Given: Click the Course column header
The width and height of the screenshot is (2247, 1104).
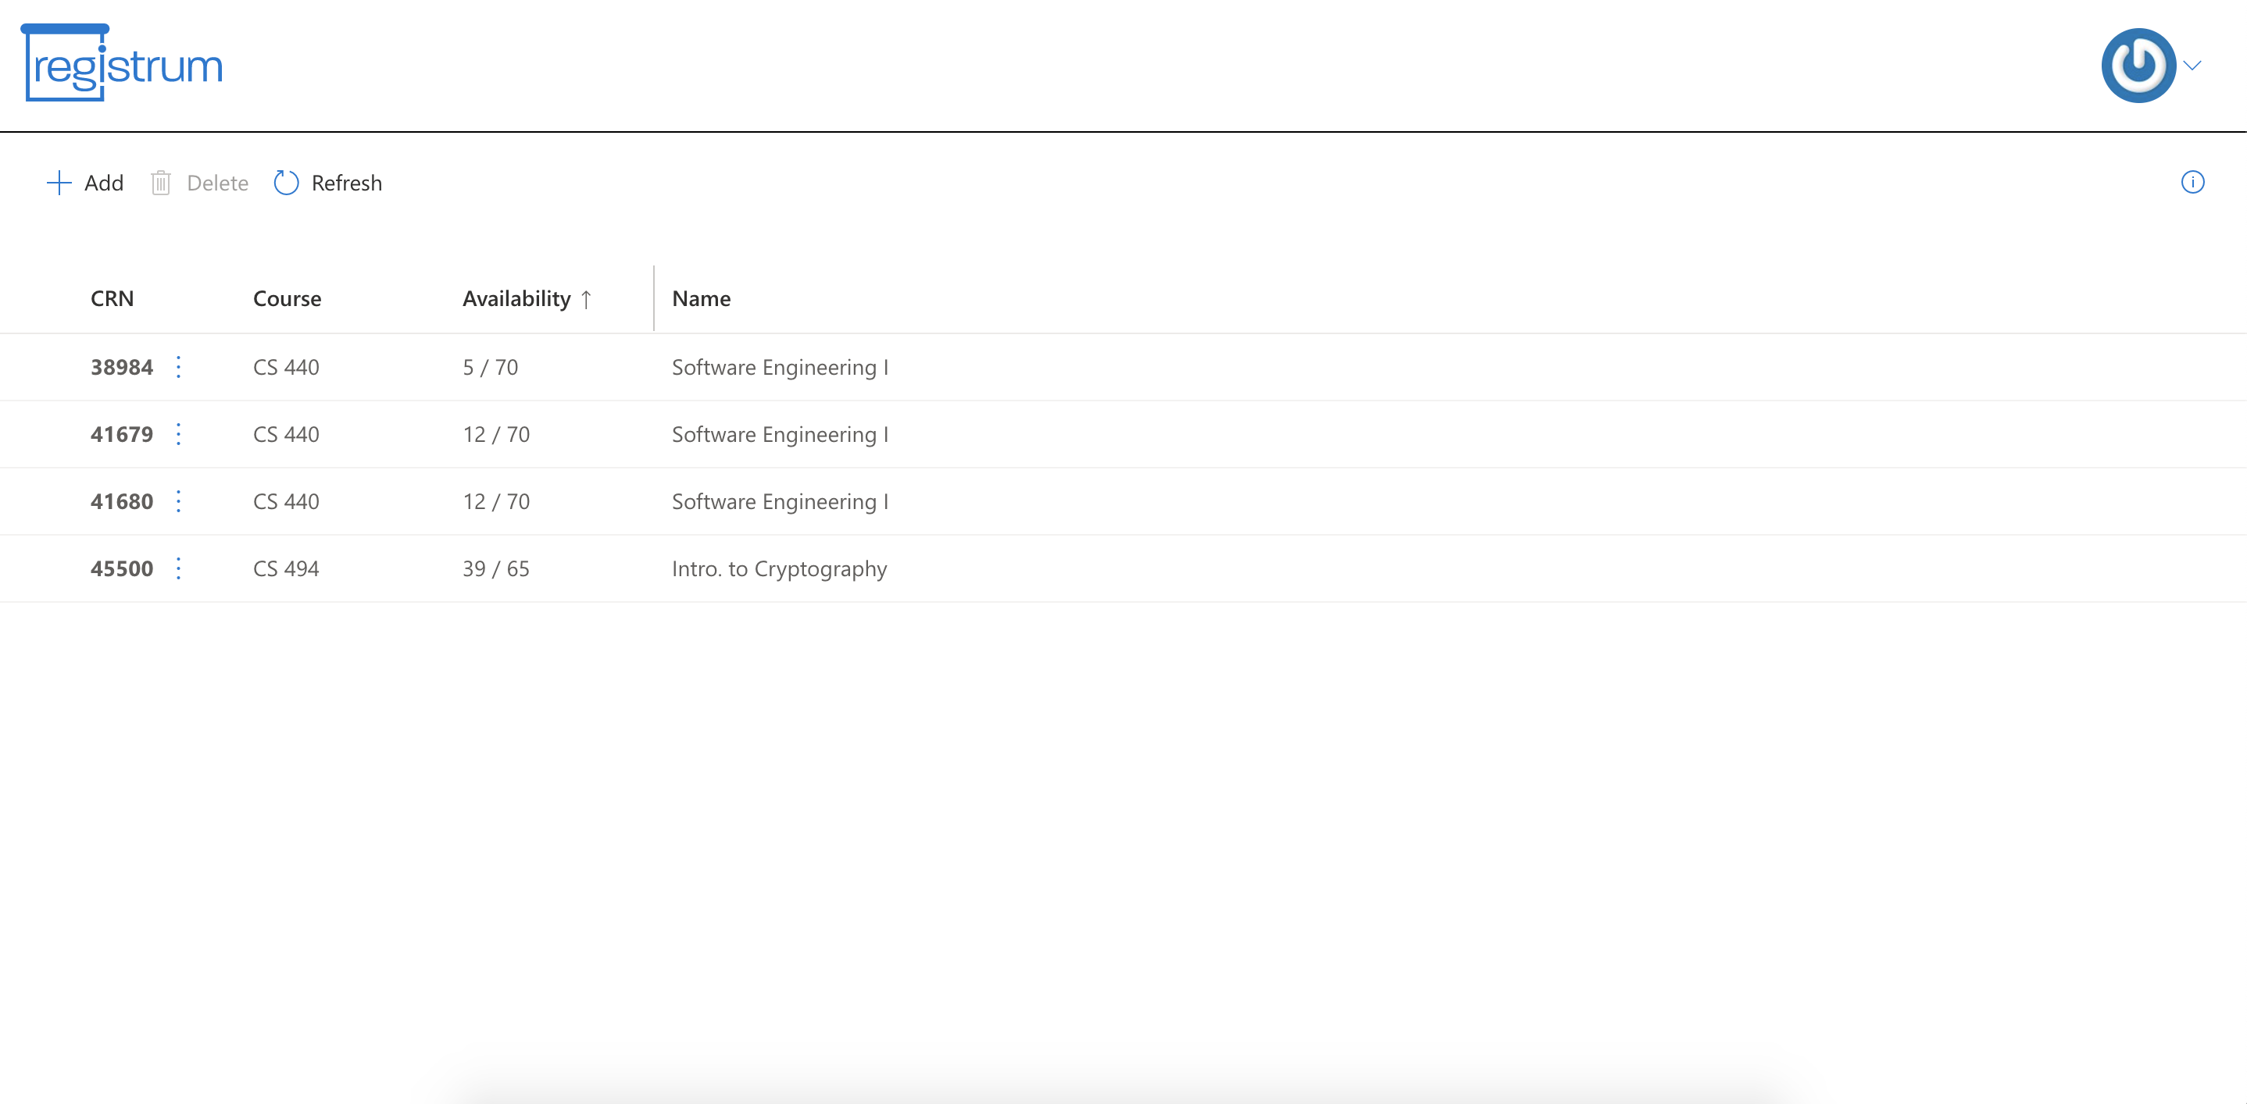Looking at the screenshot, I should [287, 299].
